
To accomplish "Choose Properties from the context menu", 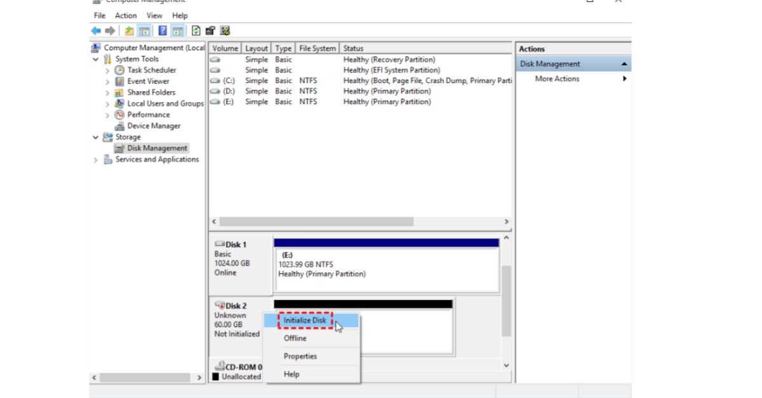I will point(312,356).
